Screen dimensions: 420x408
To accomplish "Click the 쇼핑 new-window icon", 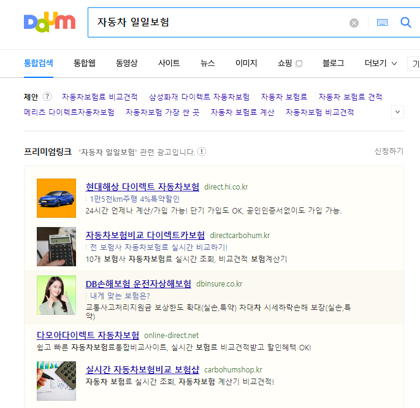I will (x=299, y=64).
